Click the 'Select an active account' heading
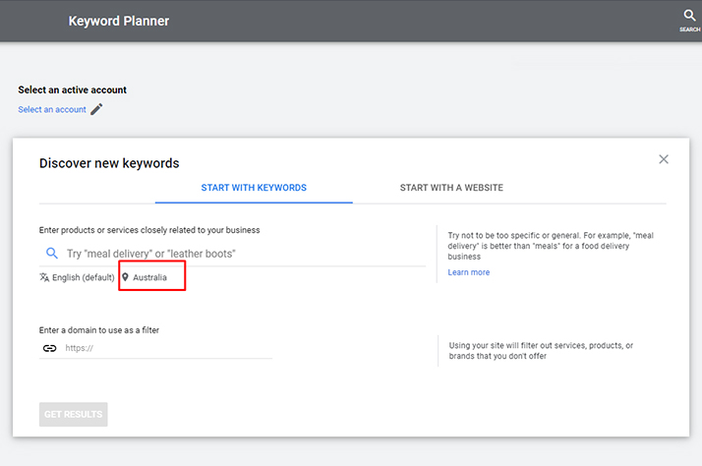 tap(72, 90)
